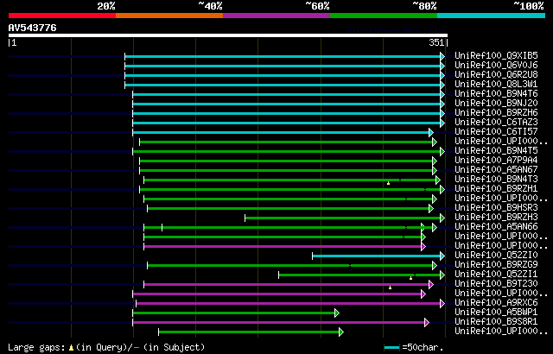Click the short green alignment bar for A5BWP1

coord(234,313)
